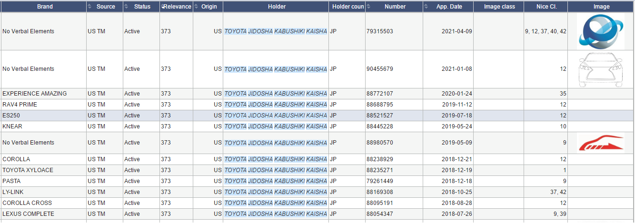Open the red car arrow logo thumbnail
The image size is (635, 223).
tap(601, 143)
